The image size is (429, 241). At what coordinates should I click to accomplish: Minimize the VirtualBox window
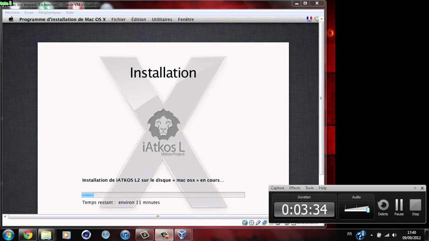pyautogui.click(x=296, y=3)
